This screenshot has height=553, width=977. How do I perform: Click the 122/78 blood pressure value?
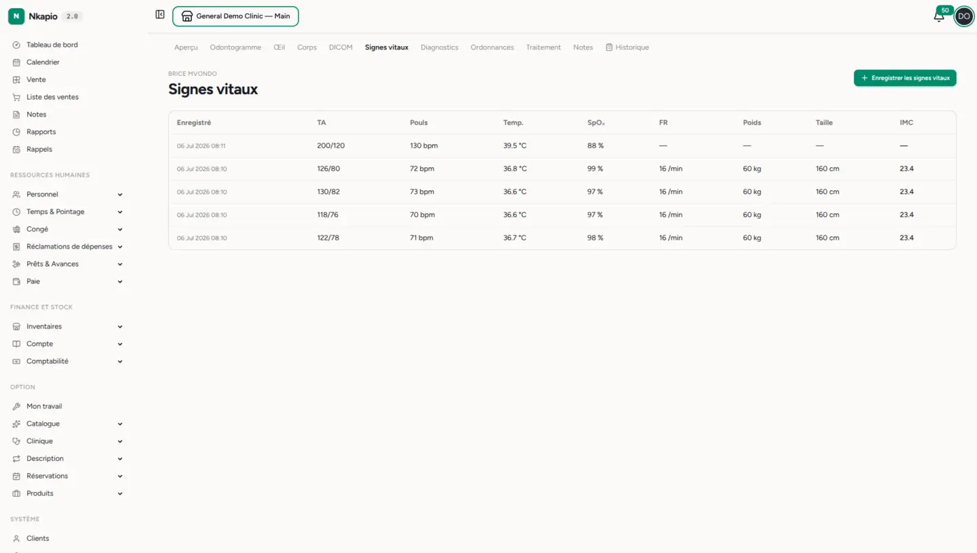coord(328,238)
